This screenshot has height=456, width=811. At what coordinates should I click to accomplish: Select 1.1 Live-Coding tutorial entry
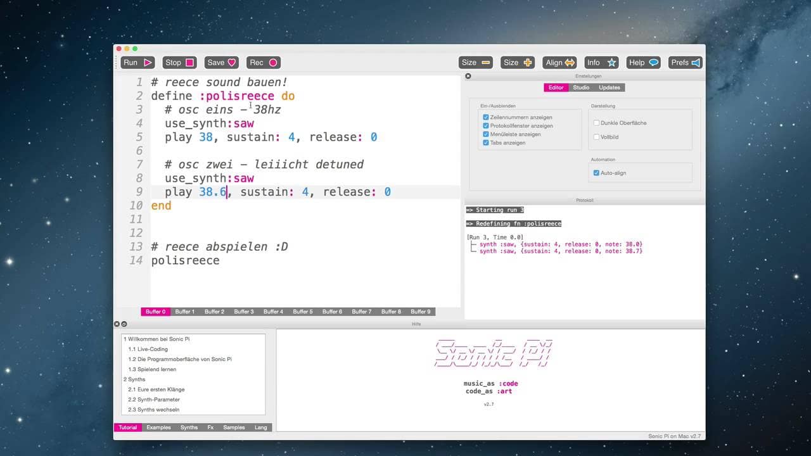click(x=148, y=349)
